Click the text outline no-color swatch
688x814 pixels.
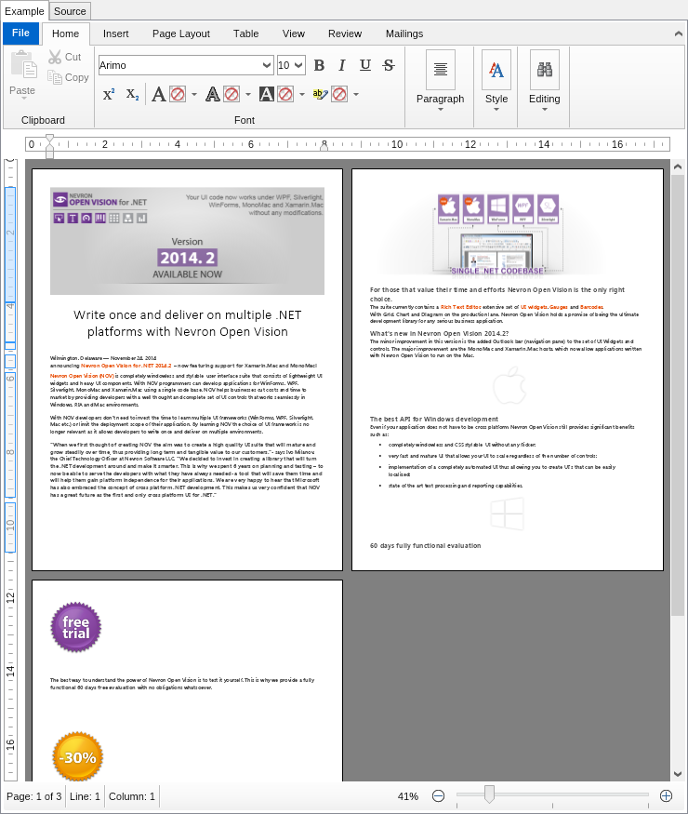tap(232, 95)
